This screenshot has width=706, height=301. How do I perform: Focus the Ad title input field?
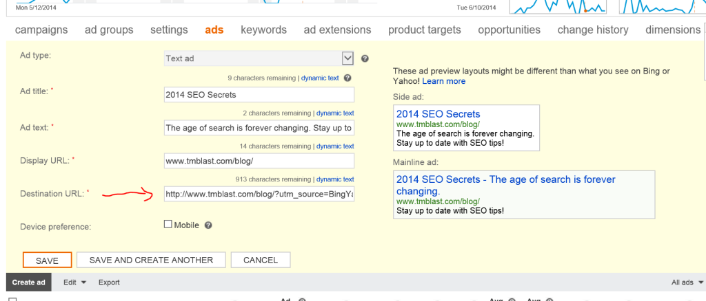click(x=259, y=95)
